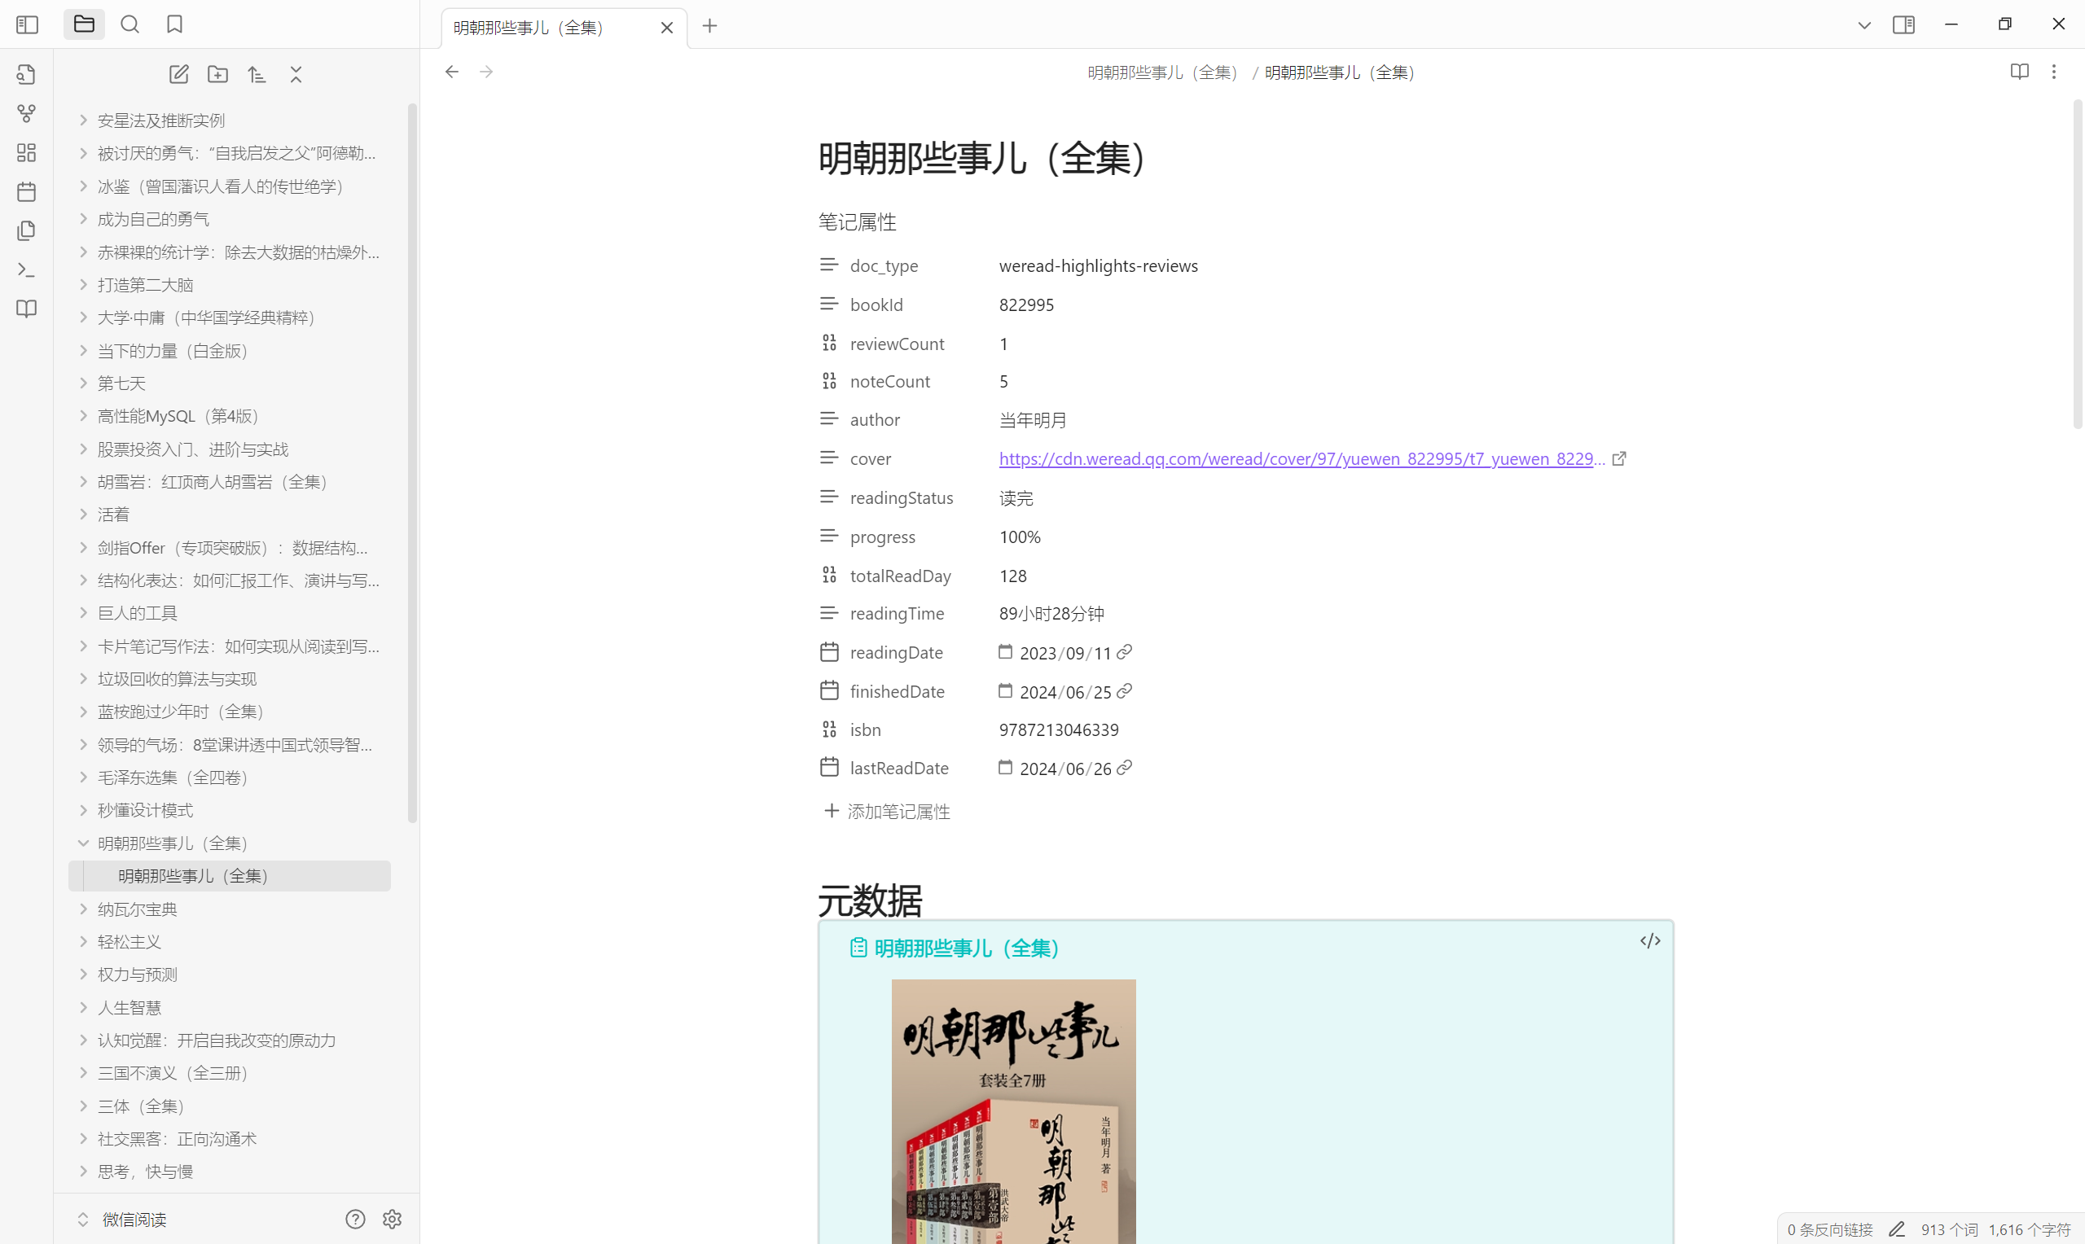Image resolution: width=2085 pixels, height=1244 pixels.
Task: Switch to reading view with the book icon
Action: click(2019, 72)
